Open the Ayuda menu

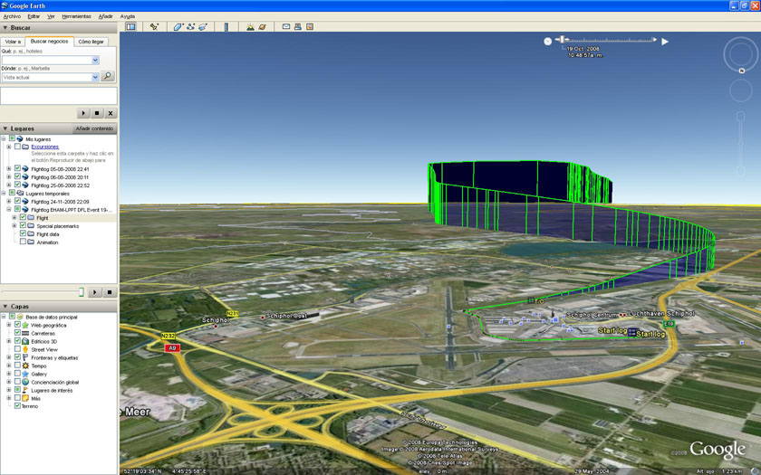127,16
